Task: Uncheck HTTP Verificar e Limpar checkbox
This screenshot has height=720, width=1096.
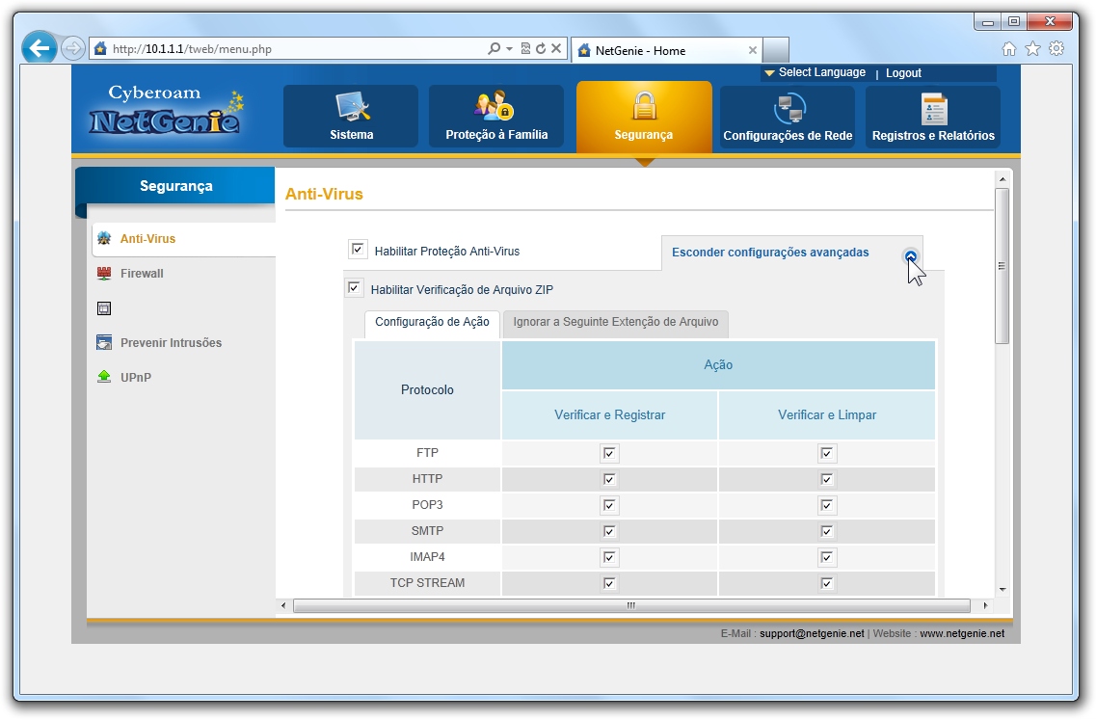Action: tap(826, 479)
